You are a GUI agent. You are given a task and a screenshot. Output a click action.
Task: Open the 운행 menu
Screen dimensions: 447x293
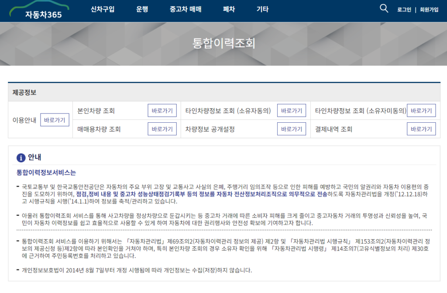point(142,9)
